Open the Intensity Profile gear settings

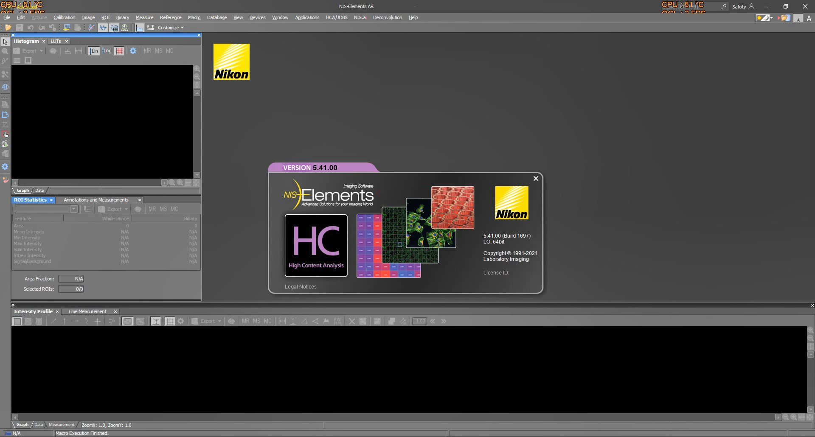pyautogui.click(x=181, y=321)
